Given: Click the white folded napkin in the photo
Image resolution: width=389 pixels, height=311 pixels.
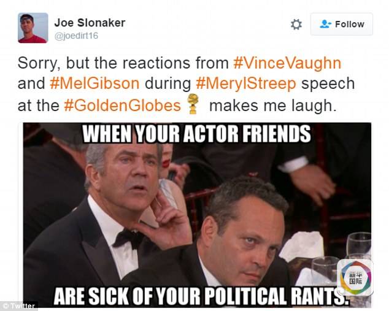Looking at the screenshot, I should point(301,246).
